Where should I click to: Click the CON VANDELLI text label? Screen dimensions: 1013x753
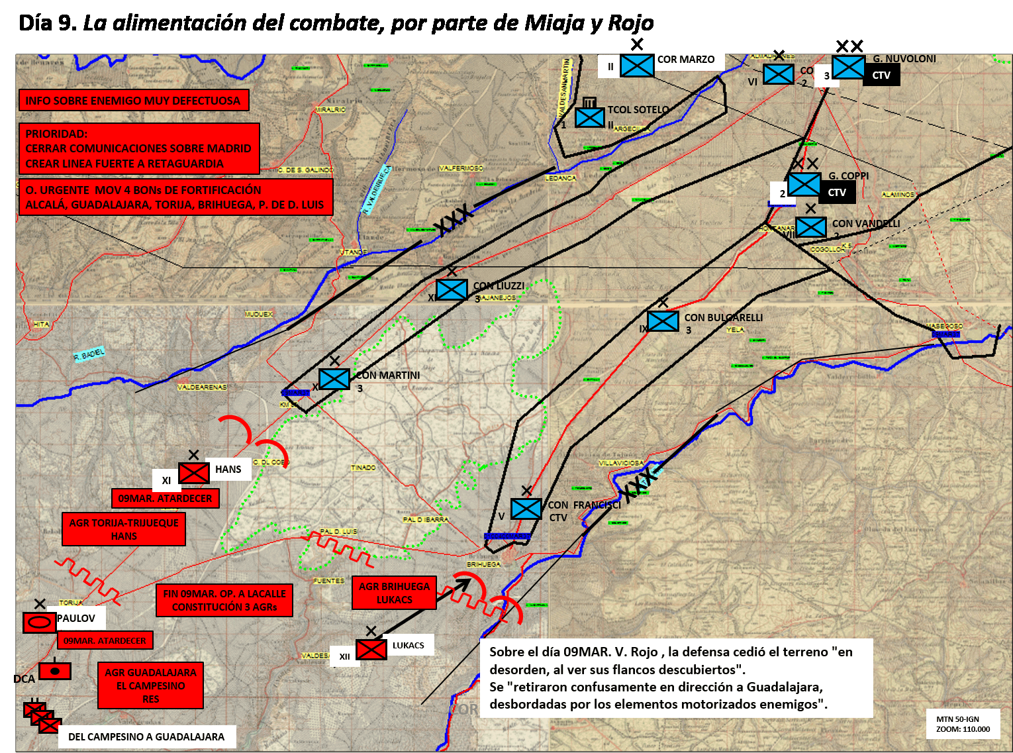[x=866, y=223]
